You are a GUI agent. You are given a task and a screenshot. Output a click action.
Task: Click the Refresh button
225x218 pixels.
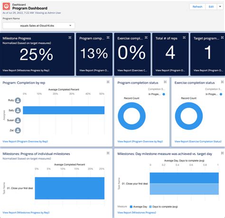coord(197,7)
